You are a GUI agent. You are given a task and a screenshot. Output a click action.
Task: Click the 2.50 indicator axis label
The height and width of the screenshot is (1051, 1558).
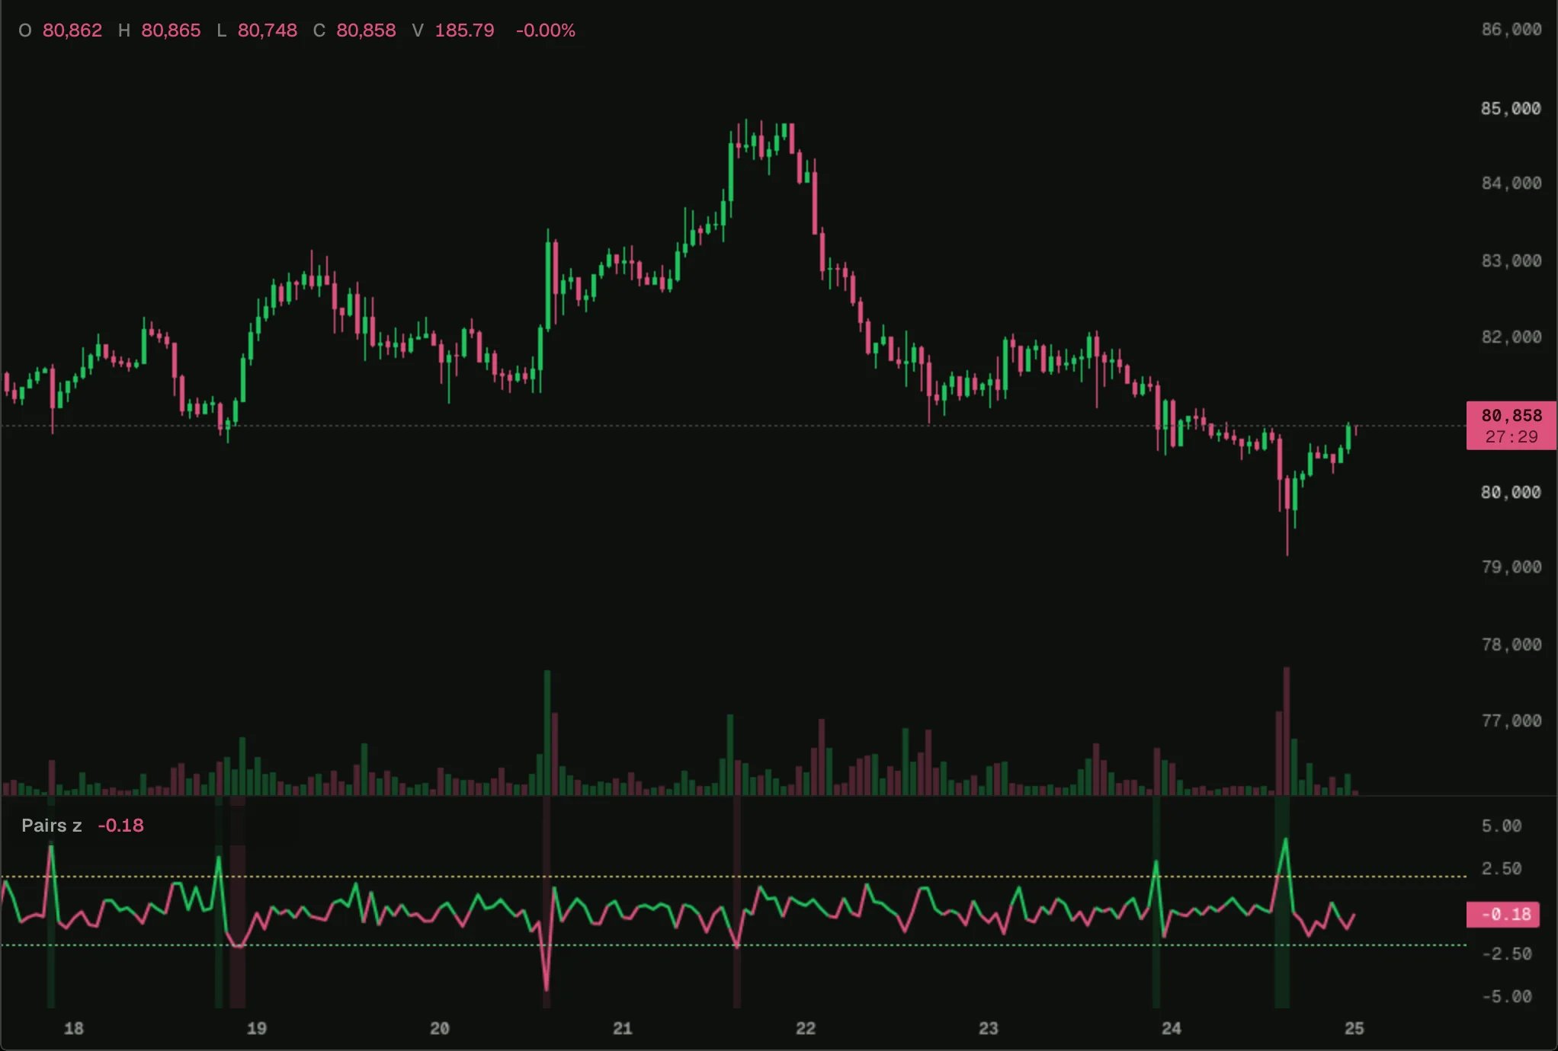[x=1502, y=869]
